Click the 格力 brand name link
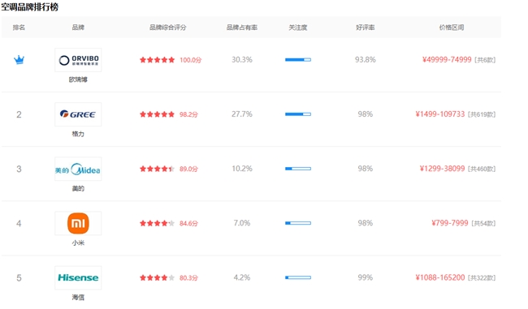The width and height of the screenshot is (528, 309). (78, 134)
